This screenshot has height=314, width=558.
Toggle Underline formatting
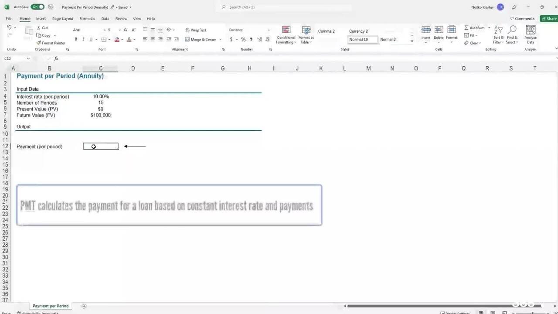click(91, 39)
